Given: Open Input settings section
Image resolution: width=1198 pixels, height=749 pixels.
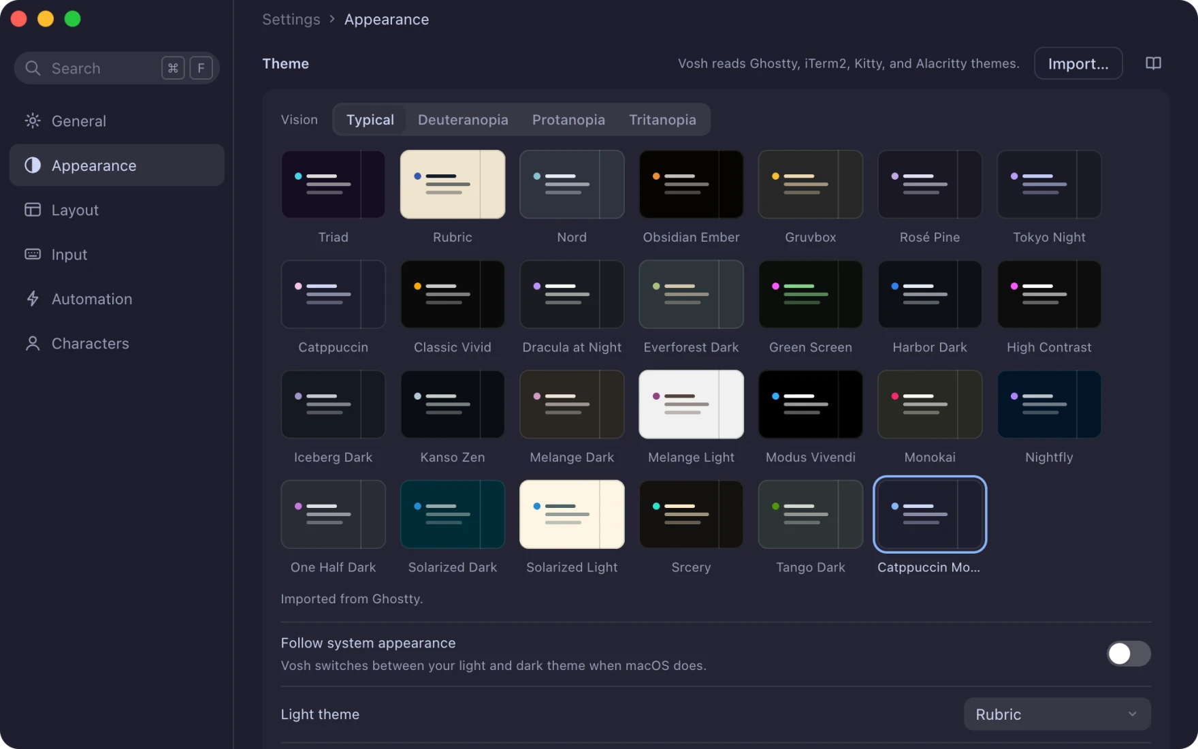Looking at the screenshot, I should [117, 254].
